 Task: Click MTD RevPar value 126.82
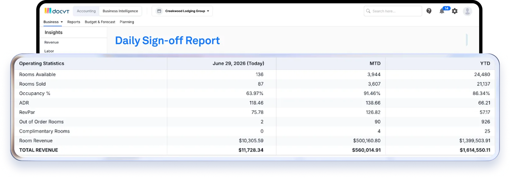point(373,112)
